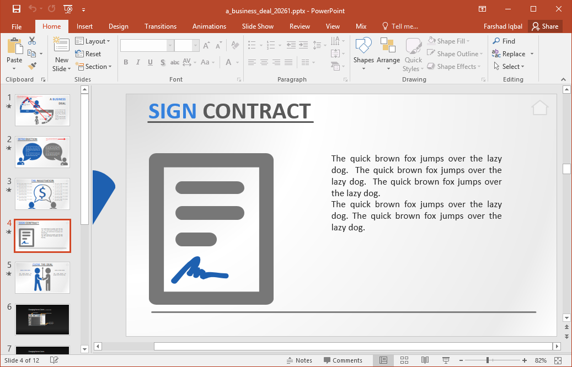Switch to the Animations tab
The width and height of the screenshot is (572, 367).
209,26
